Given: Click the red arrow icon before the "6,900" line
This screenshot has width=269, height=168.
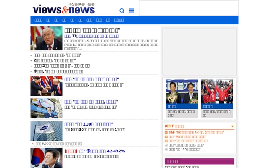Looking at the screenshot, I should click(x=33, y=144).
